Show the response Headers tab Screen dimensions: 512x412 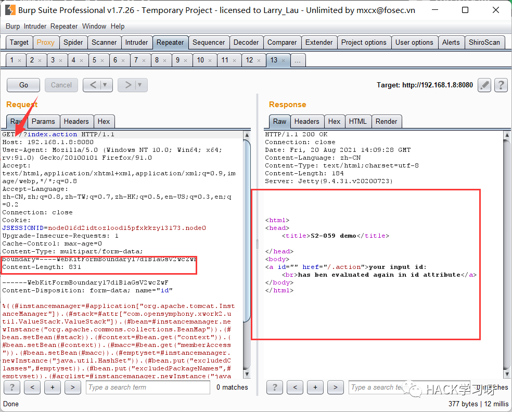point(307,121)
